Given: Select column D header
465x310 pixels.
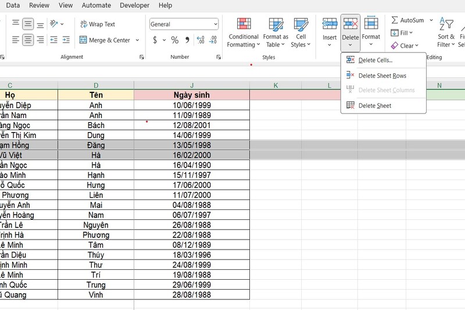Looking at the screenshot, I should click(96, 85).
